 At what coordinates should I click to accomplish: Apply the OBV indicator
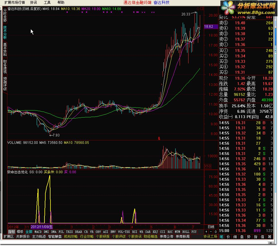pyautogui.click(x=98, y=232)
